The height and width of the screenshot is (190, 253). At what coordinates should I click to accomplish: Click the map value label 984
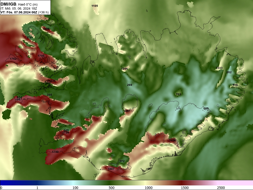235,85
